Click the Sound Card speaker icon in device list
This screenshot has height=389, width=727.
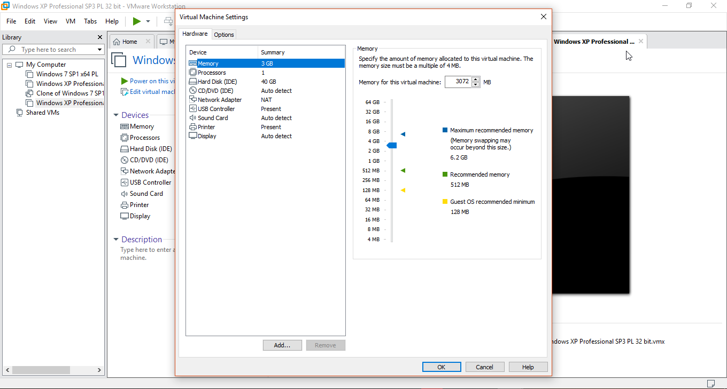(x=193, y=118)
